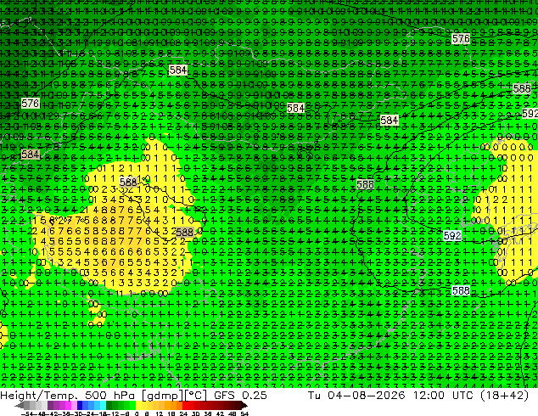Click the '24' value under the color legend

(x=183, y=413)
